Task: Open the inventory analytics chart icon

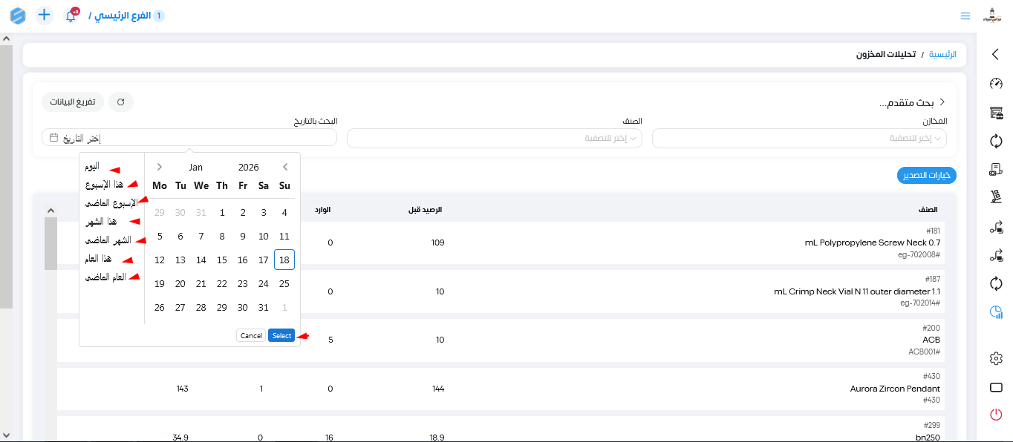Action: click(x=996, y=313)
